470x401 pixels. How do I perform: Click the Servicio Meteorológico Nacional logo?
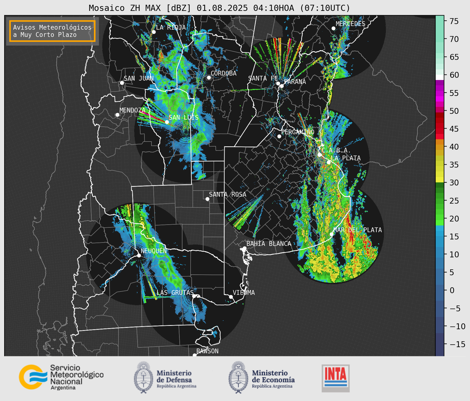coord(61,377)
